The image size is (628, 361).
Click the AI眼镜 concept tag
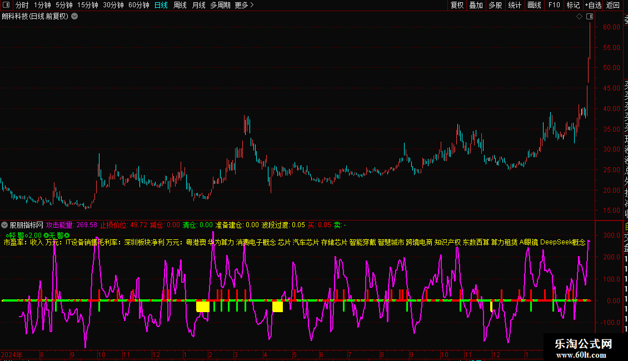pos(529,242)
